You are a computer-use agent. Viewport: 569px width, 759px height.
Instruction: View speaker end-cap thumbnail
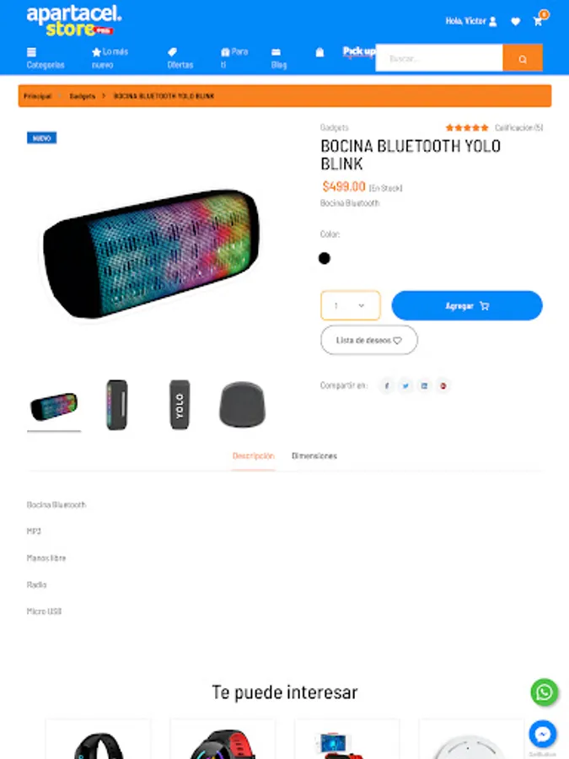242,405
